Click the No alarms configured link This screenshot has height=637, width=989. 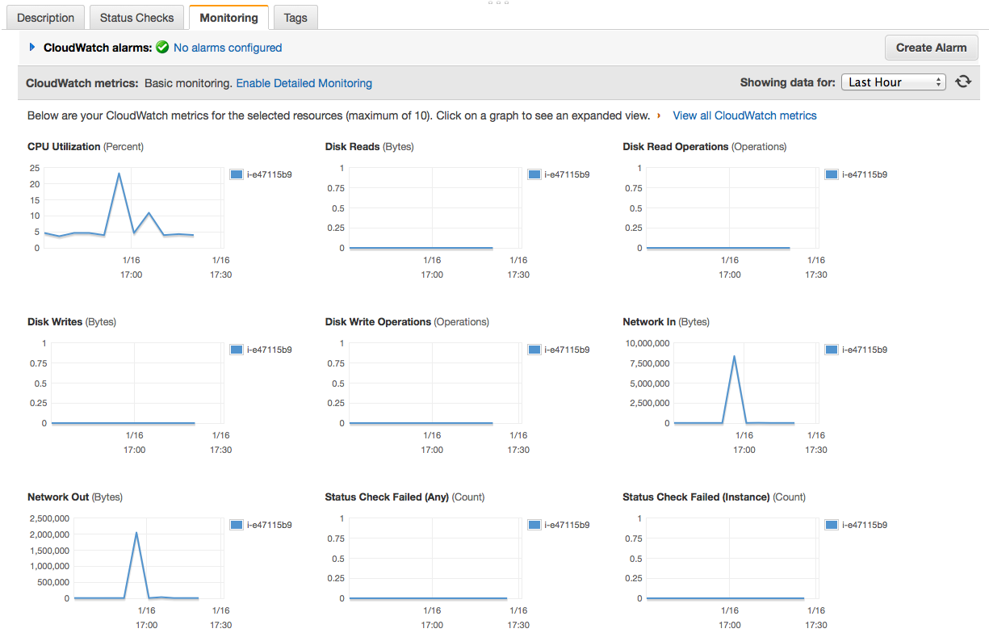tap(228, 48)
